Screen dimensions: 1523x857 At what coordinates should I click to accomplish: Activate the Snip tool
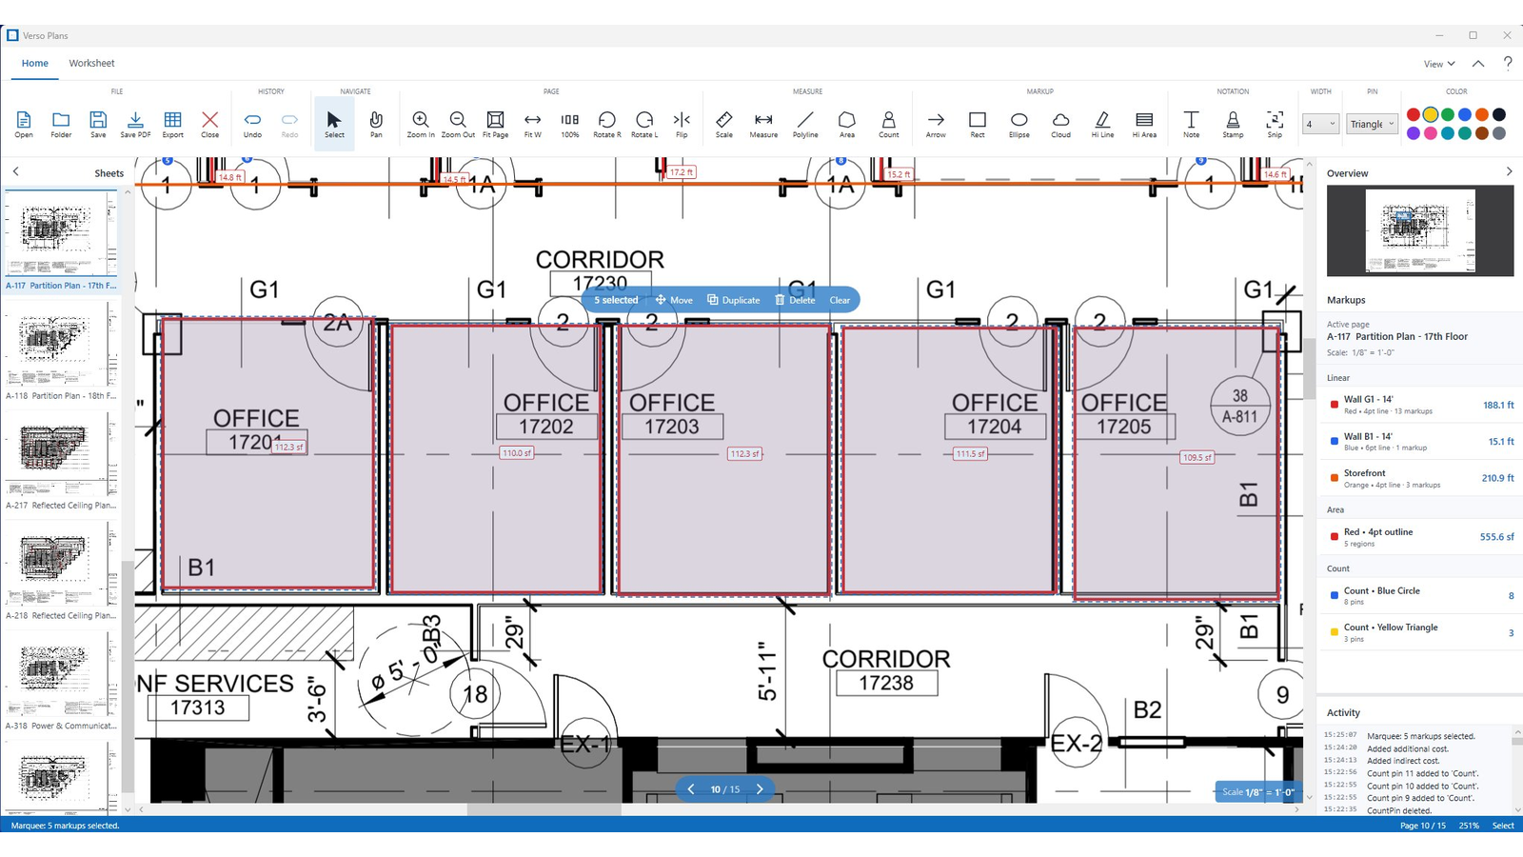tap(1275, 124)
